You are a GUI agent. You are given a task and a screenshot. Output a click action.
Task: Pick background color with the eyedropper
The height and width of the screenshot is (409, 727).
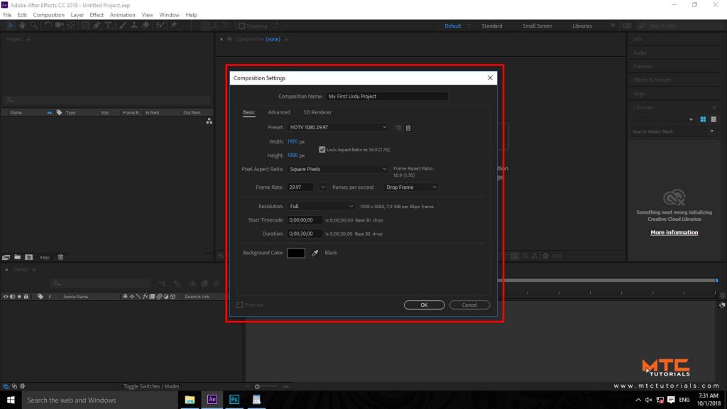click(x=315, y=253)
